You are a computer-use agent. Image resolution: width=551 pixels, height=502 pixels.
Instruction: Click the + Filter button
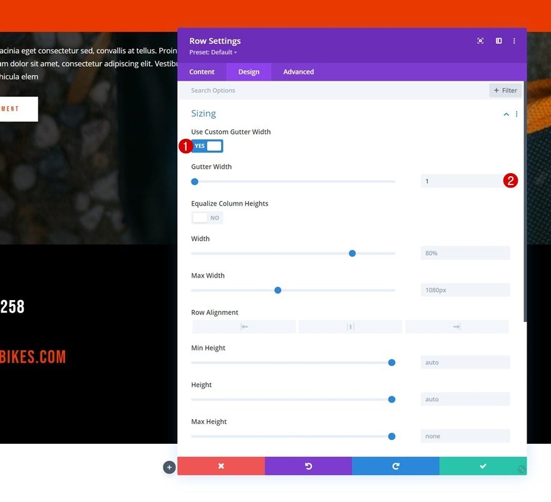click(x=505, y=91)
